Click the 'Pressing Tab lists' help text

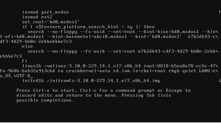pos(146,95)
